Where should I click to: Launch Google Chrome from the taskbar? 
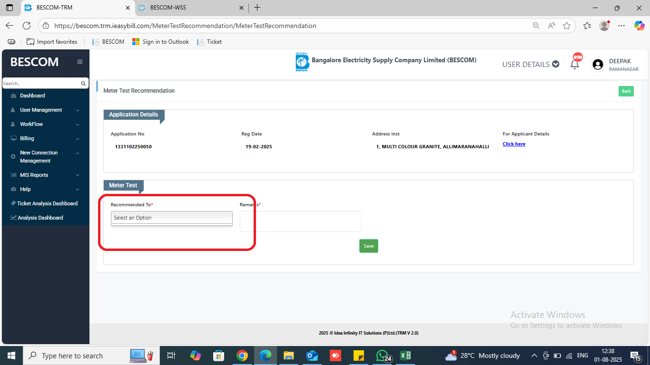point(242,355)
